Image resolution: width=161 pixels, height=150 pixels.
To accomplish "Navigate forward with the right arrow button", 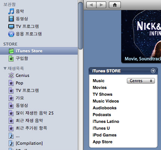I will click(x=101, y=5).
